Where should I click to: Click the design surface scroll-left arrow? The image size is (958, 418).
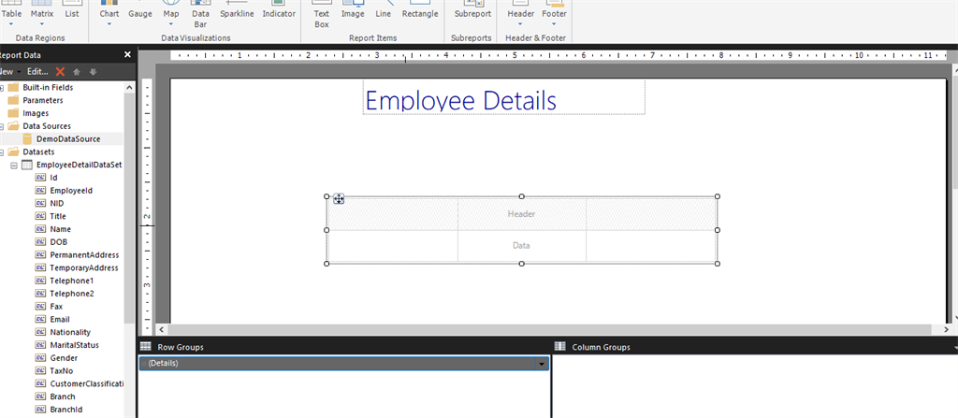tap(161, 329)
